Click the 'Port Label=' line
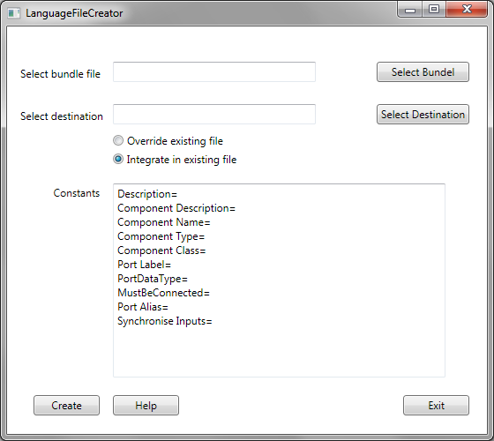The width and height of the screenshot is (494, 441). tap(144, 265)
